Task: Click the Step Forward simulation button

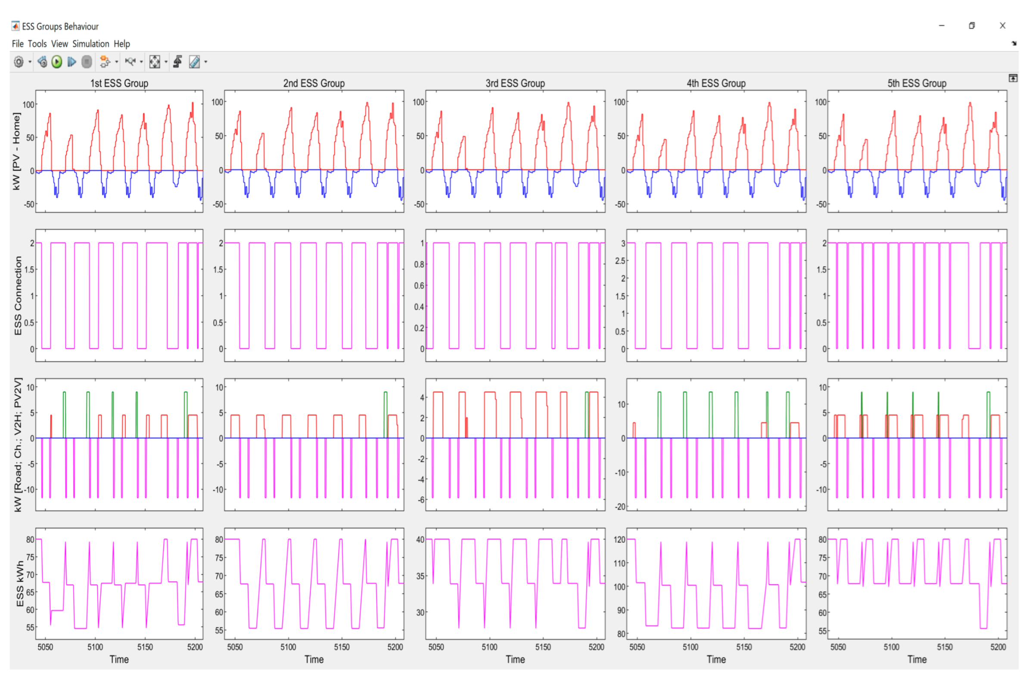Action: pos(72,62)
